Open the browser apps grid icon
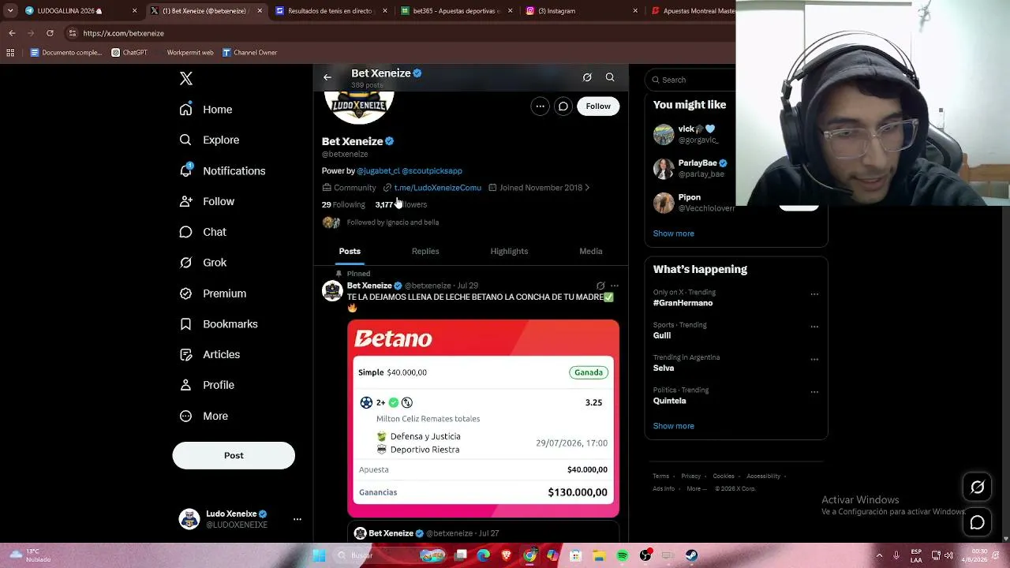Image resolution: width=1010 pixels, height=568 pixels. [x=10, y=53]
